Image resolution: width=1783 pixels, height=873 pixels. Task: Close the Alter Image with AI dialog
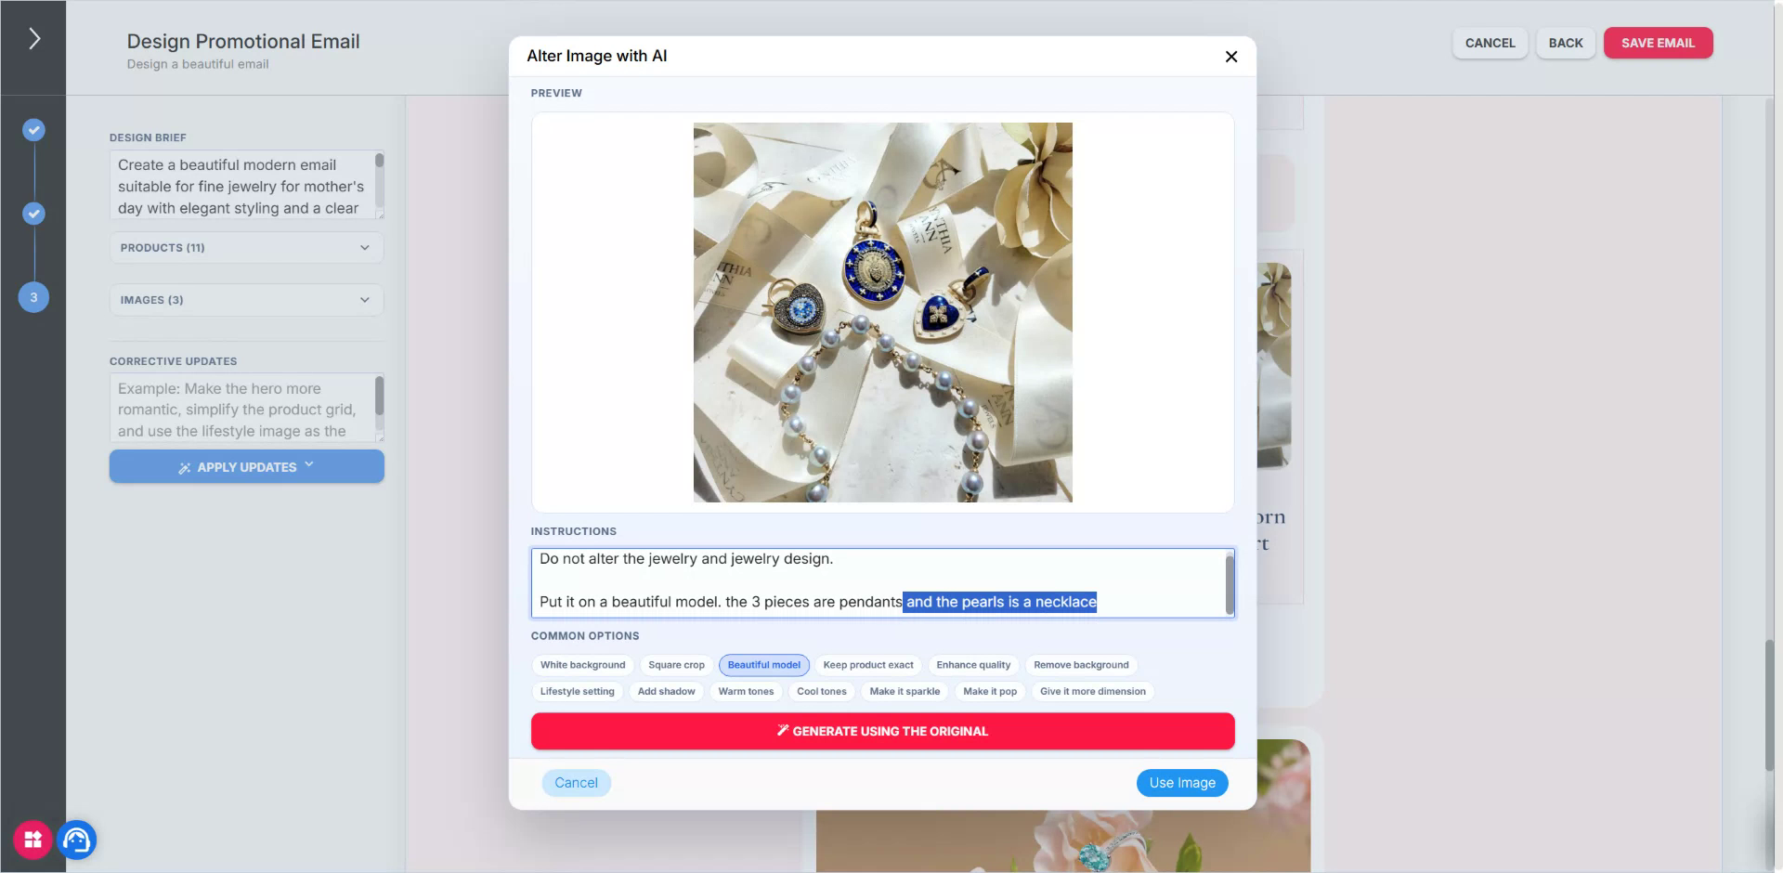[x=1231, y=57]
